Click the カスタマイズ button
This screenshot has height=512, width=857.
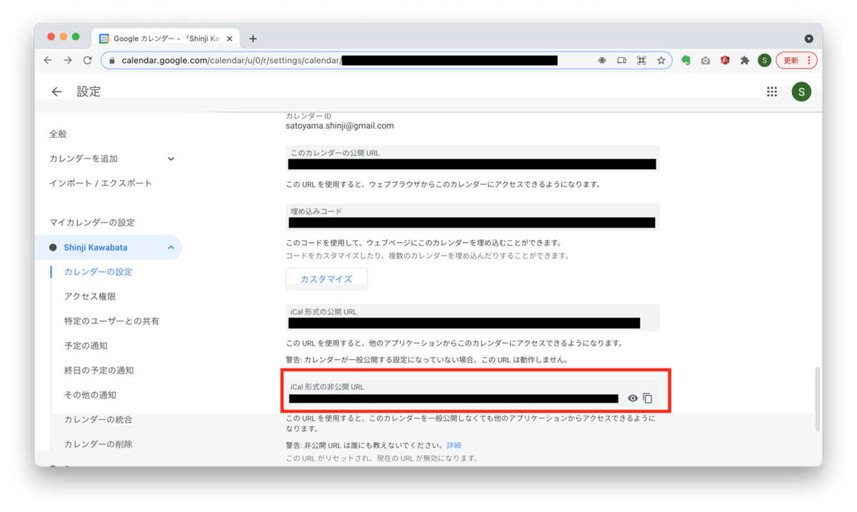tap(326, 279)
